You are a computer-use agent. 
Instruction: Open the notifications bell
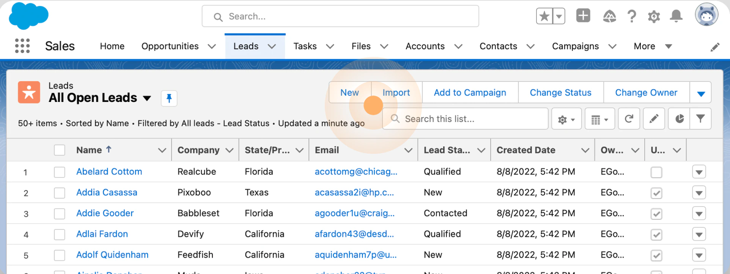(676, 16)
